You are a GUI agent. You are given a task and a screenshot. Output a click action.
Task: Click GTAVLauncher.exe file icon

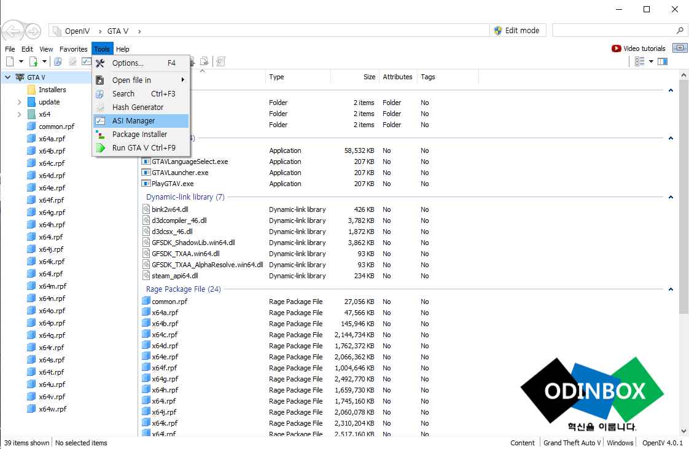click(146, 173)
